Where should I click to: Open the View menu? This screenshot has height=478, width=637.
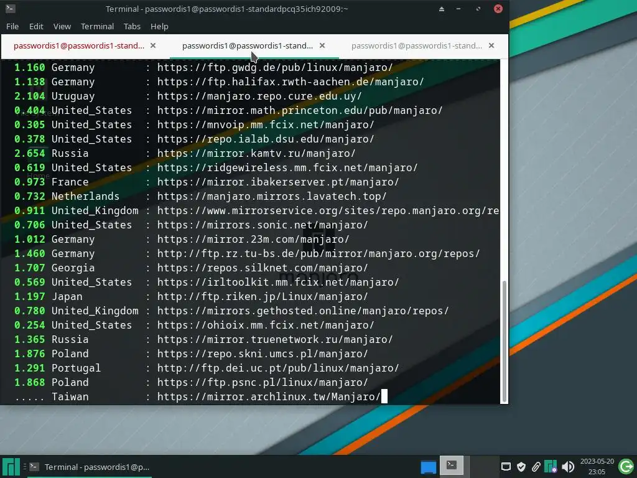[x=62, y=26]
